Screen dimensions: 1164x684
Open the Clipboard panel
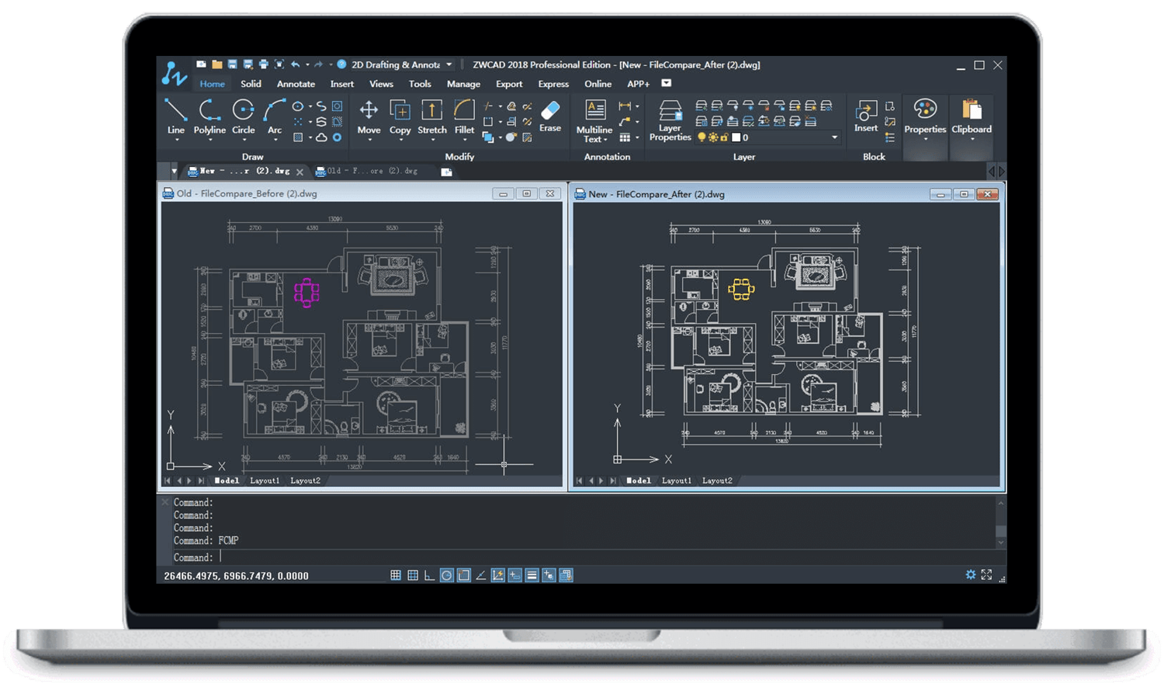tap(971, 116)
